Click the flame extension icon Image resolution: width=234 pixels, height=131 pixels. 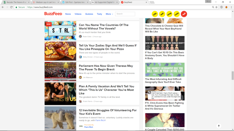226,7
